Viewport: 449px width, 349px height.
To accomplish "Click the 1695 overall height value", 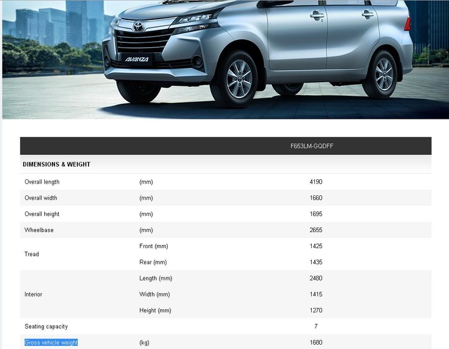I will tap(316, 214).
